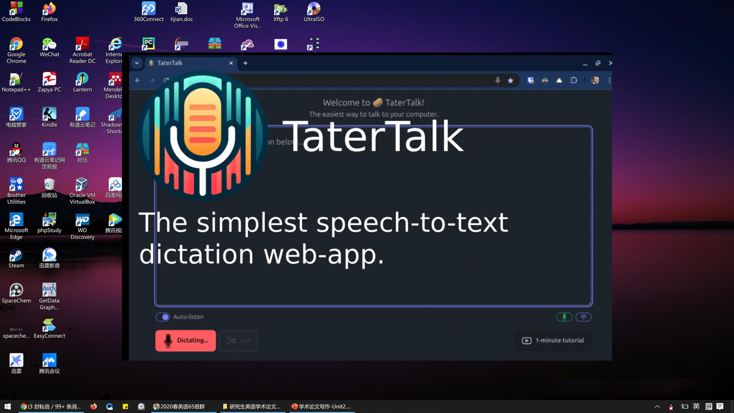Click the wifi connection status indicator
The image size is (734, 413).
pos(584,317)
